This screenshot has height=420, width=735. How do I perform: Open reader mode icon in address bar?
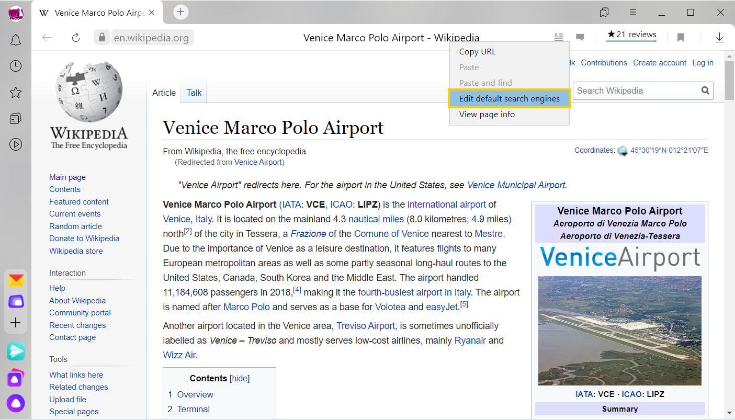click(559, 37)
